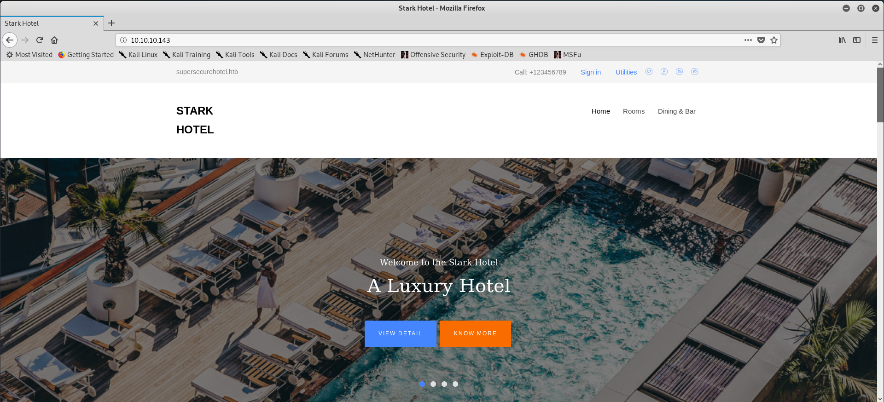884x402 pixels.
Task: Open the Facebook social icon
Action: tap(664, 72)
